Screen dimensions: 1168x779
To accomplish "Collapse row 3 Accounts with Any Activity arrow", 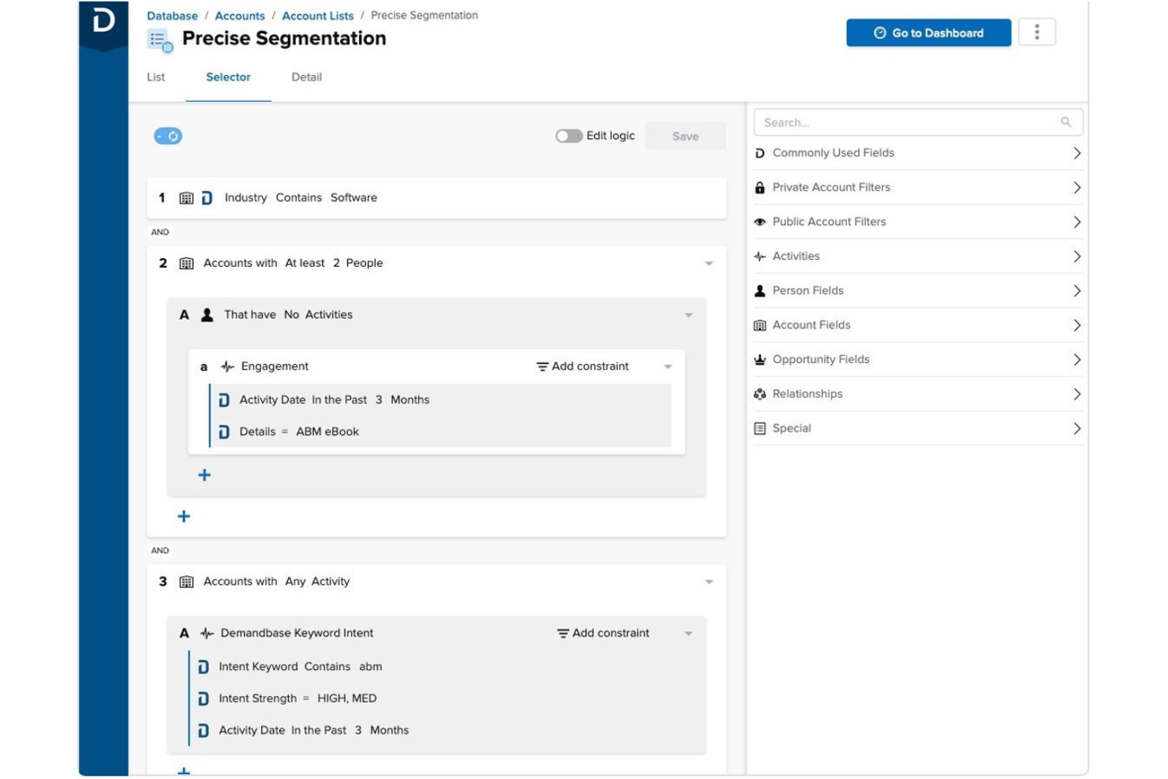I will 709,582.
